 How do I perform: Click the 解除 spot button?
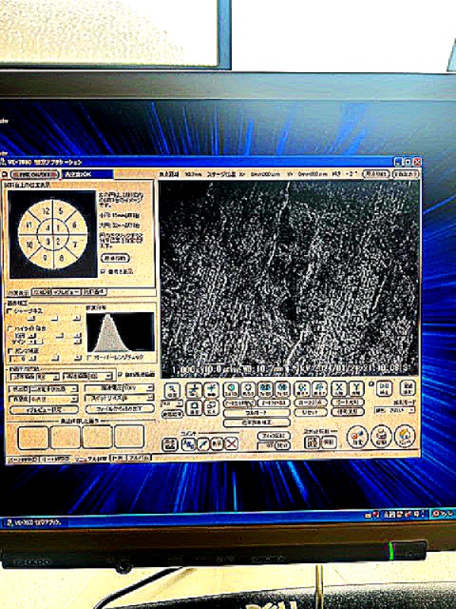click(x=329, y=442)
